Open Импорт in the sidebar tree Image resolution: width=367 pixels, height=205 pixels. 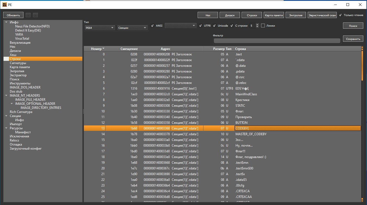click(16, 124)
